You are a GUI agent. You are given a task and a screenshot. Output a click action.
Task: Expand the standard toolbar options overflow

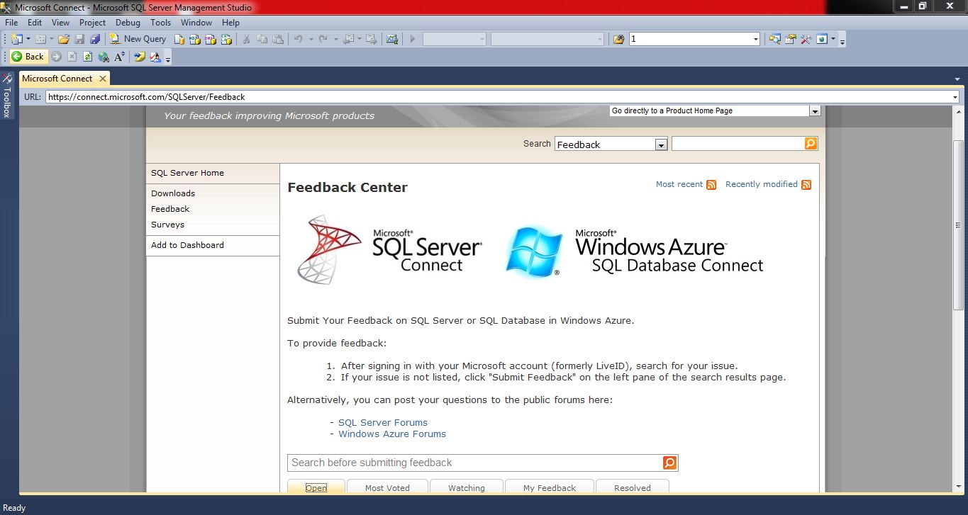pos(842,41)
